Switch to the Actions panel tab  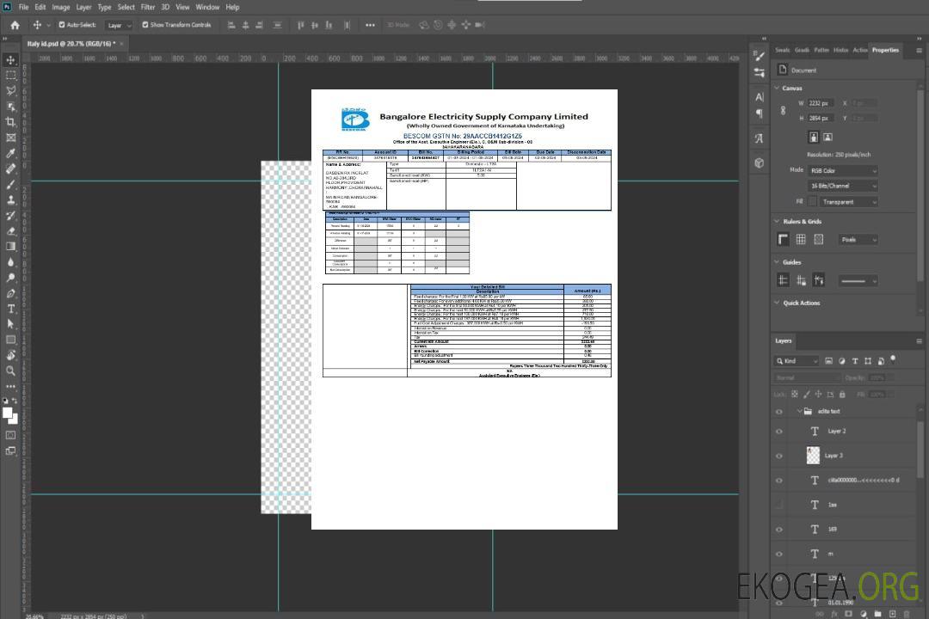(860, 51)
